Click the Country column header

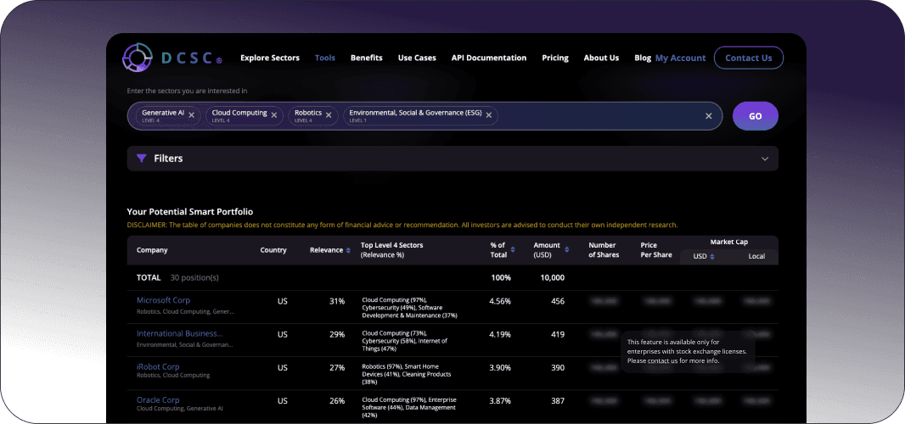[x=273, y=250]
